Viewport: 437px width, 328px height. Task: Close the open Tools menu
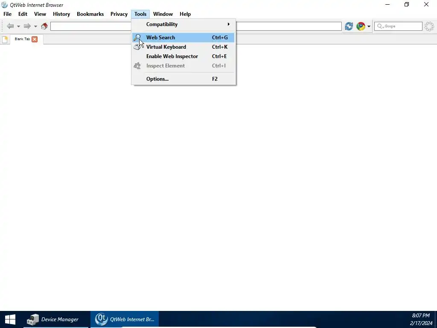point(140,14)
